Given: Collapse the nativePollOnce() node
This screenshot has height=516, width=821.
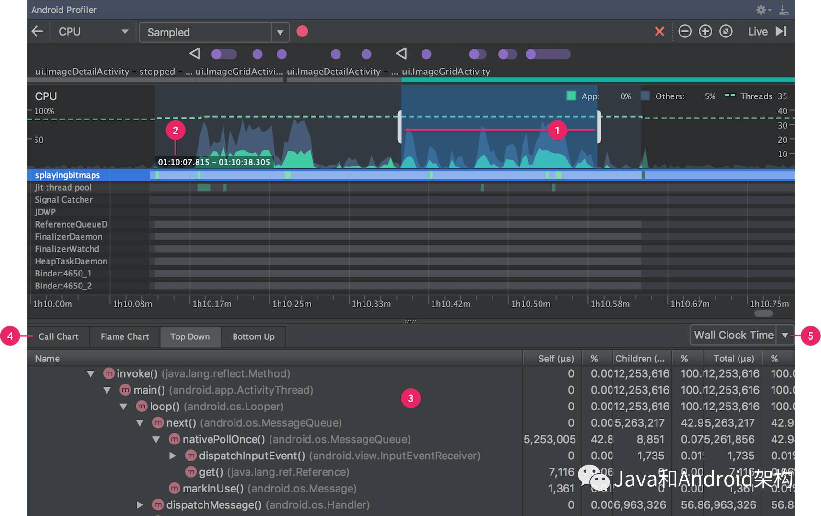Looking at the screenshot, I should [x=156, y=439].
